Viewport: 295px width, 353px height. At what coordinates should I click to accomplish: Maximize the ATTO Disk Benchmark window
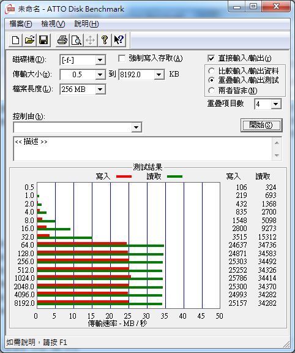[x=253, y=7]
